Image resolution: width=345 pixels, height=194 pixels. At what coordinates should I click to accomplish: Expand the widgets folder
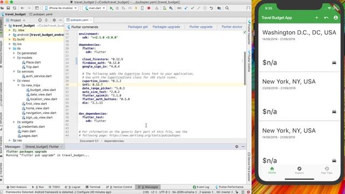(x=14, y=122)
